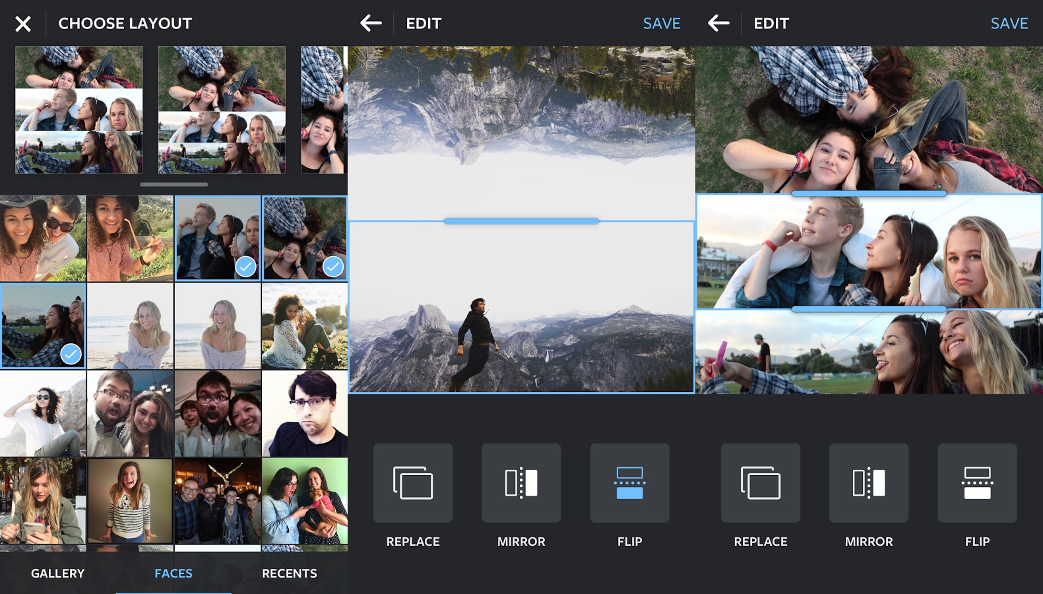1043x594 pixels.
Task: Tap Mirror icon in middle Edit screen
Action: point(521,482)
